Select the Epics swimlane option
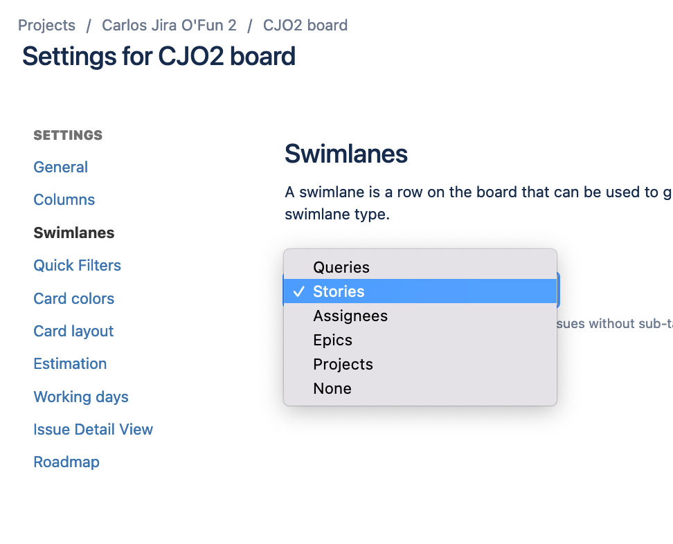673x544 pixels. pos(332,340)
